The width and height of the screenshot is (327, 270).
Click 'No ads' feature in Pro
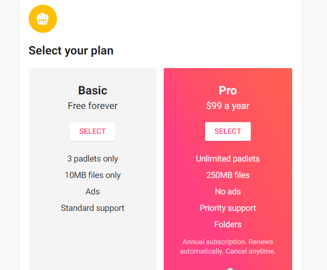click(228, 192)
